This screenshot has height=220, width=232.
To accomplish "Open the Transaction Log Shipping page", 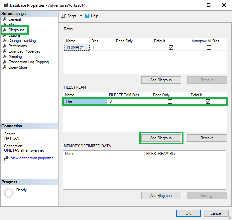I will pos(29,62).
